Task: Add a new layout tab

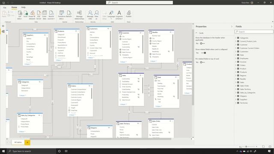Action: click(27, 142)
